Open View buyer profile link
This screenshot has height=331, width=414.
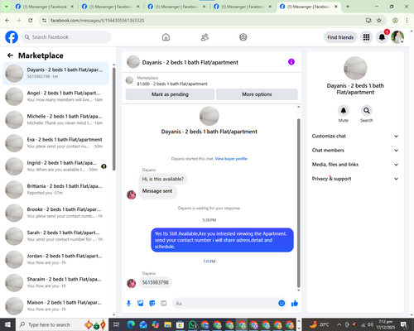231,159
